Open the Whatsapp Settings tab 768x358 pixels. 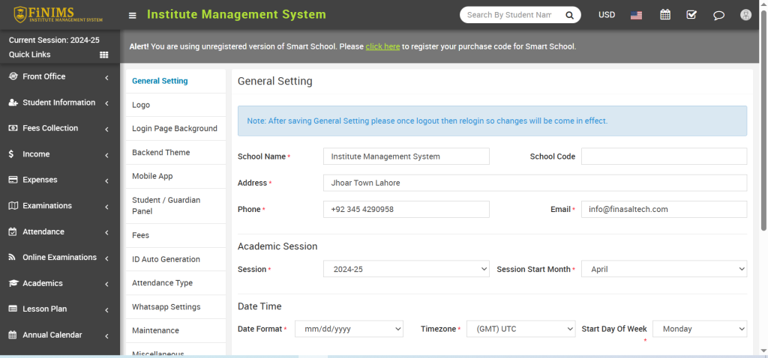(166, 307)
